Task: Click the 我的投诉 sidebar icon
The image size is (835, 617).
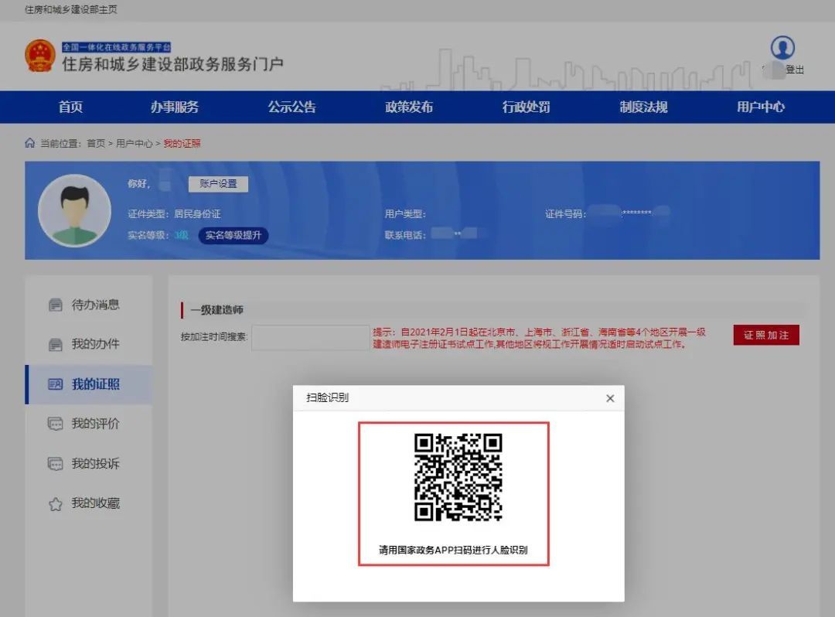Action: point(56,464)
